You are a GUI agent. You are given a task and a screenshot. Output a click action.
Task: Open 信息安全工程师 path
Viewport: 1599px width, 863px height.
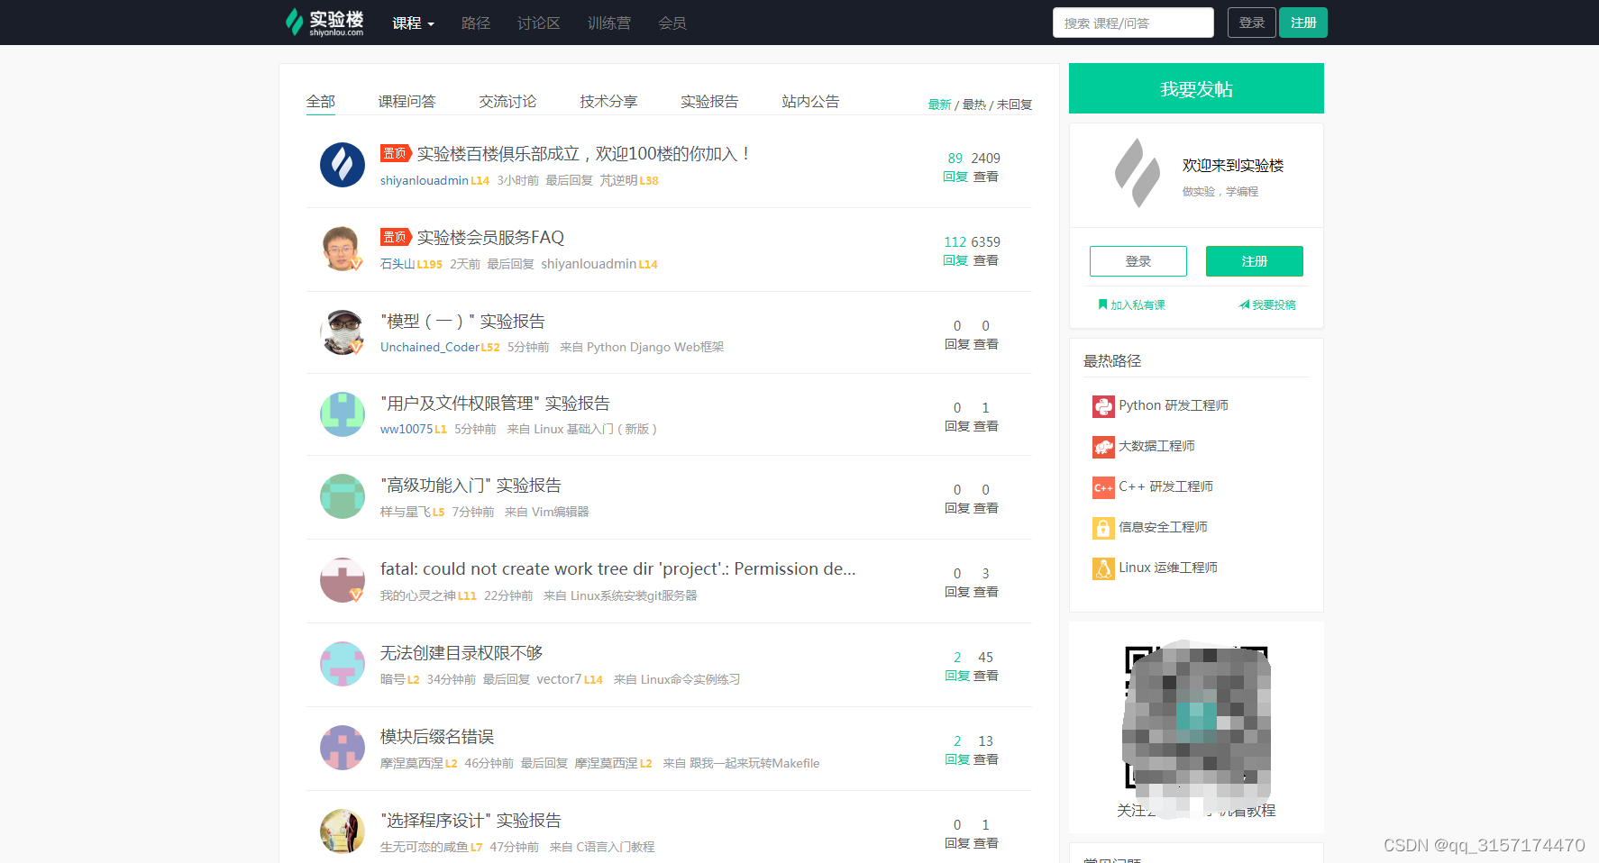click(1150, 528)
